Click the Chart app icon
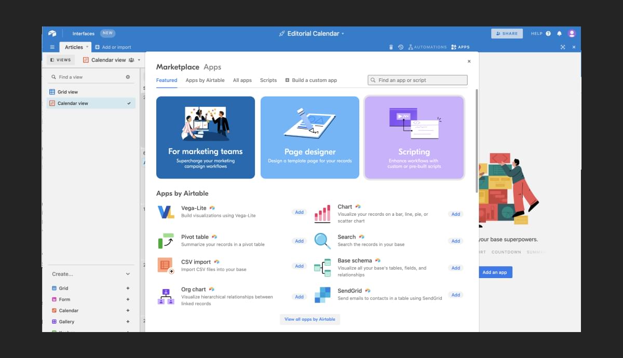 coord(322,214)
